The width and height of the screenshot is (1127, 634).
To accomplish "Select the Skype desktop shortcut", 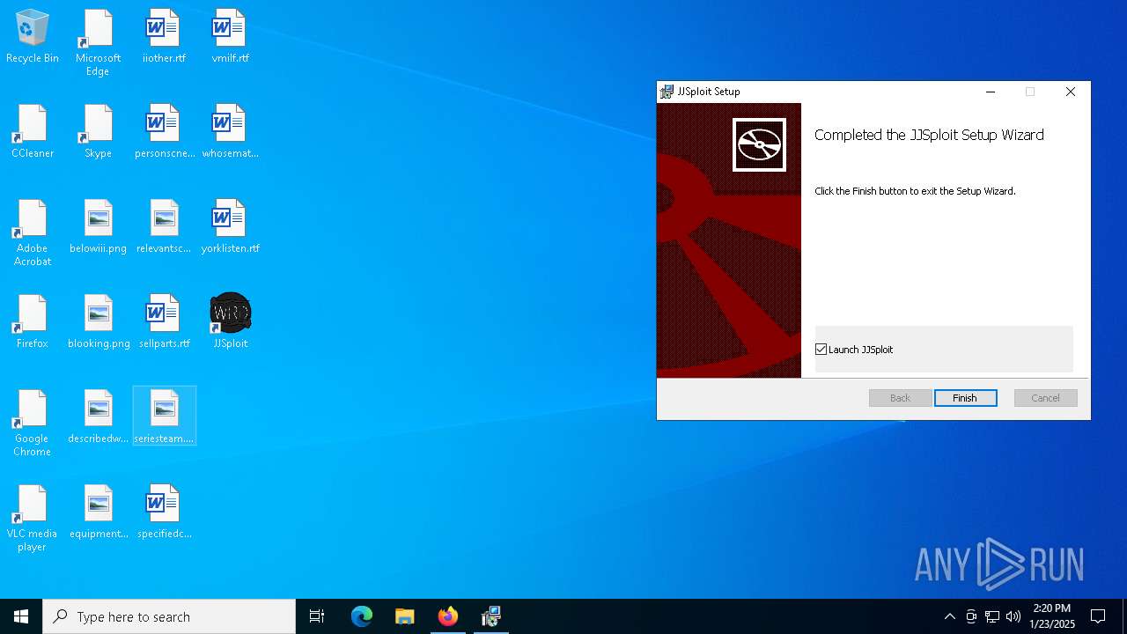I will pyautogui.click(x=98, y=132).
